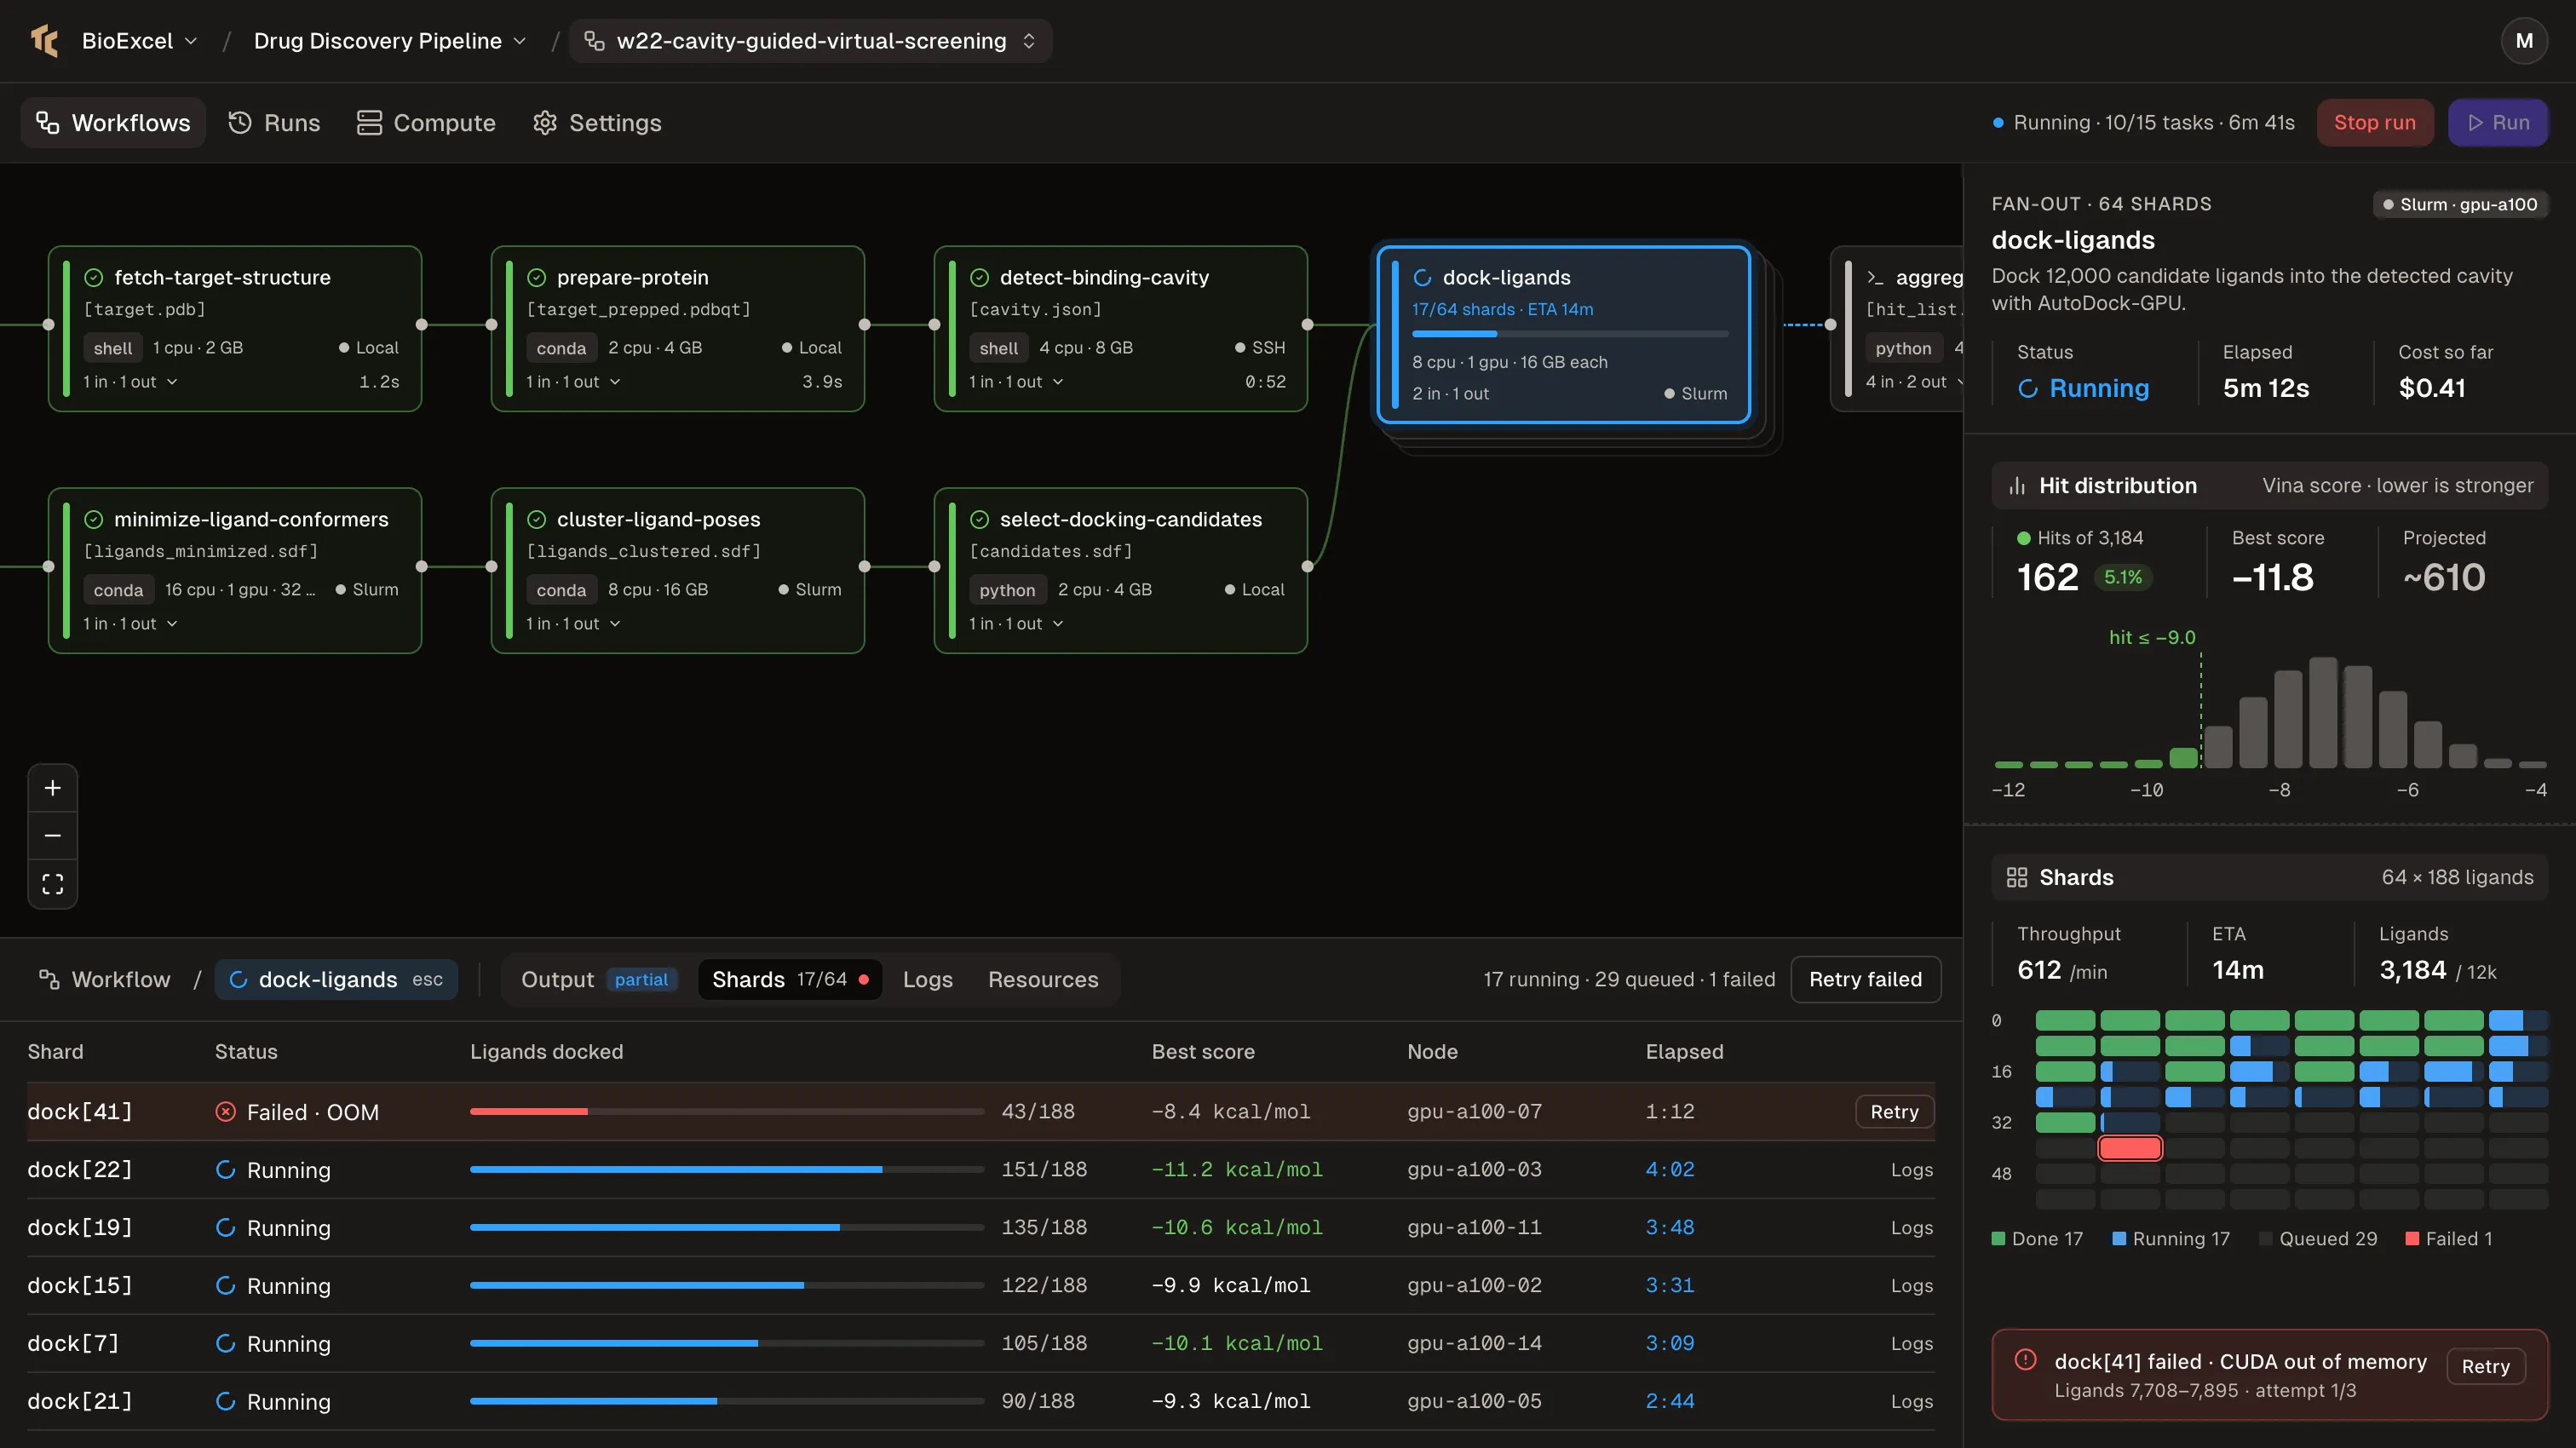Click the Hit distribution chart icon

(2017, 486)
